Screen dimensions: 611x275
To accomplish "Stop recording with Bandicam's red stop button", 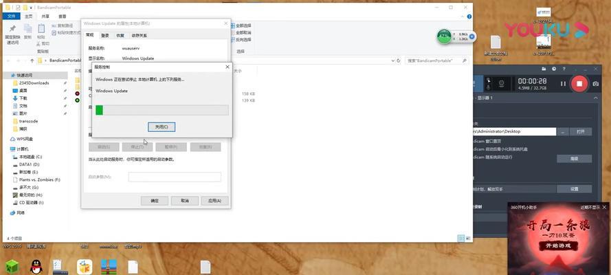I will click(x=579, y=84).
